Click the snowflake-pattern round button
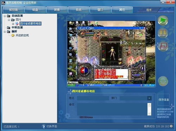This screenshot has width=176, height=131. tap(163, 81)
